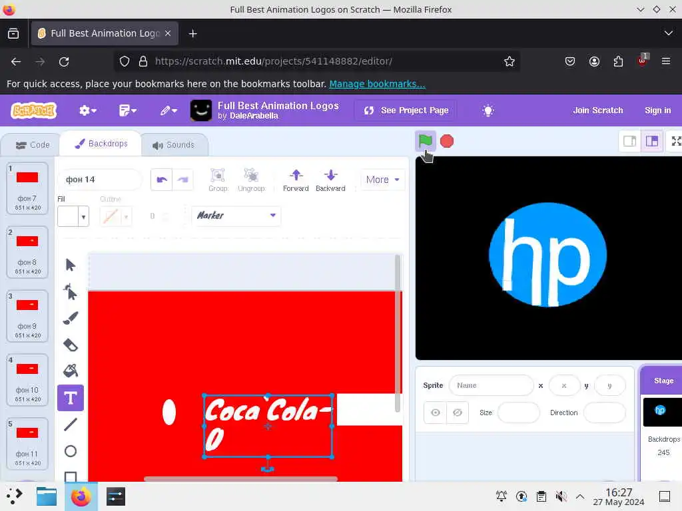
Task: Click the Group objects icon
Action: pos(218,180)
